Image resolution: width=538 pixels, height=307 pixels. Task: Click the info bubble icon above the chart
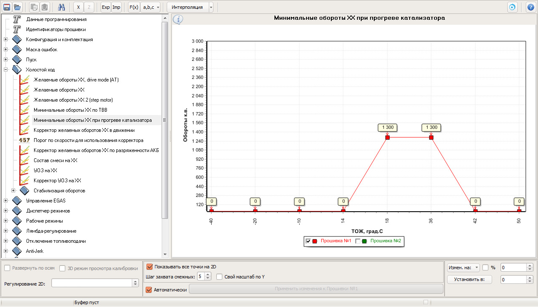point(178,20)
